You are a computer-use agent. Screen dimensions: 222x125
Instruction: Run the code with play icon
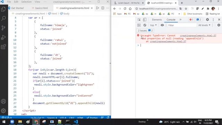(97, 8)
